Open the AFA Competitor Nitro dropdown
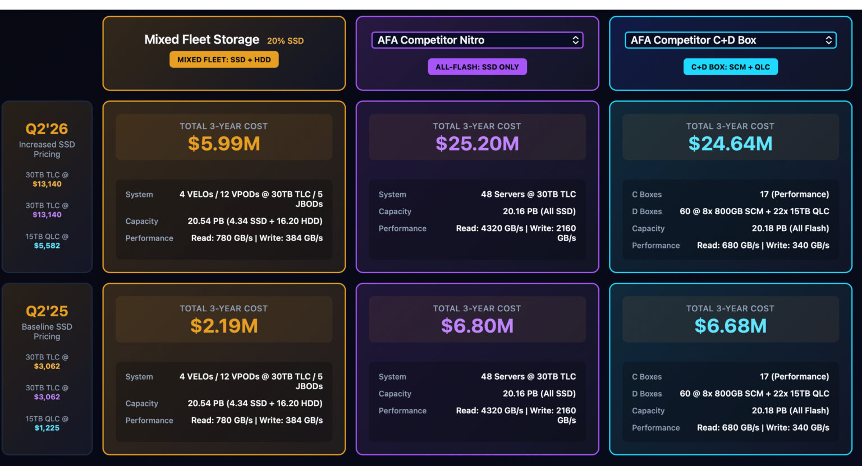Image resolution: width=862 pixels, height=466 pixels. pyautogui.click(x=476, y=40)
